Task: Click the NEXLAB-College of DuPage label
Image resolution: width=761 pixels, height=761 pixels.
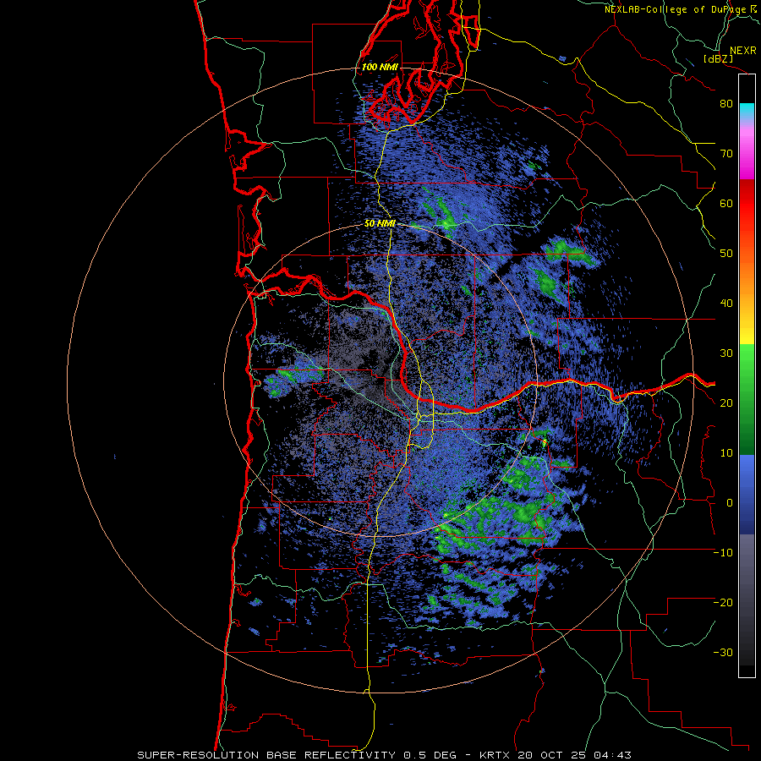Action: 676,9
